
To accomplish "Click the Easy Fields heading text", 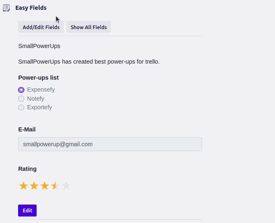I will click(x=31, y=8).
